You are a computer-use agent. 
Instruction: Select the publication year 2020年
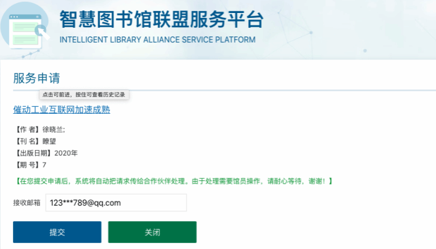66,153
